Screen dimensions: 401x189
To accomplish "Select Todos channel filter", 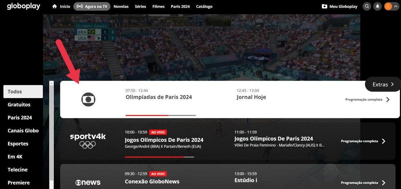I will pyautogui.click(x=23, y=92).
